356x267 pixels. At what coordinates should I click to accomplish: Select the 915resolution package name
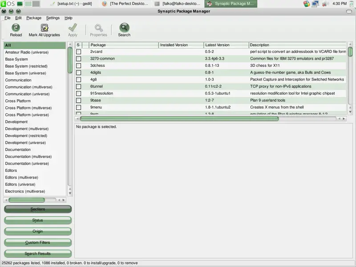(101, 93)
